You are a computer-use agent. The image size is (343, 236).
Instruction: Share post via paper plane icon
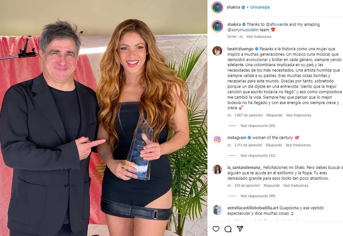[240, 229]
